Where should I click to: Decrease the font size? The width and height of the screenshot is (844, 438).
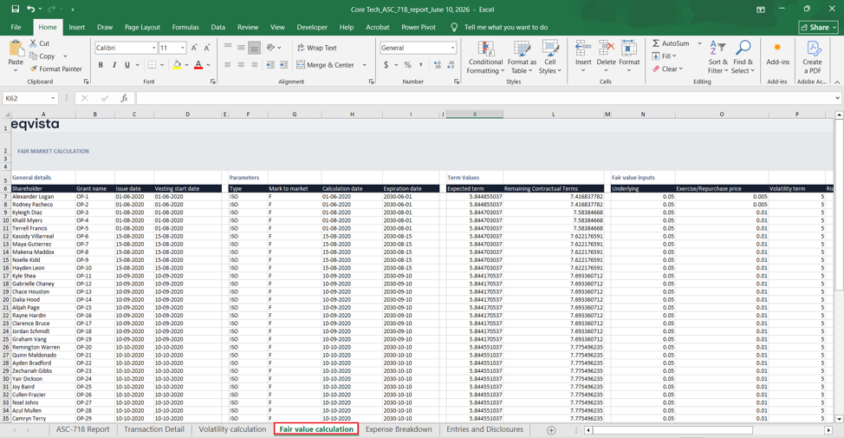[x=207, y=48]
